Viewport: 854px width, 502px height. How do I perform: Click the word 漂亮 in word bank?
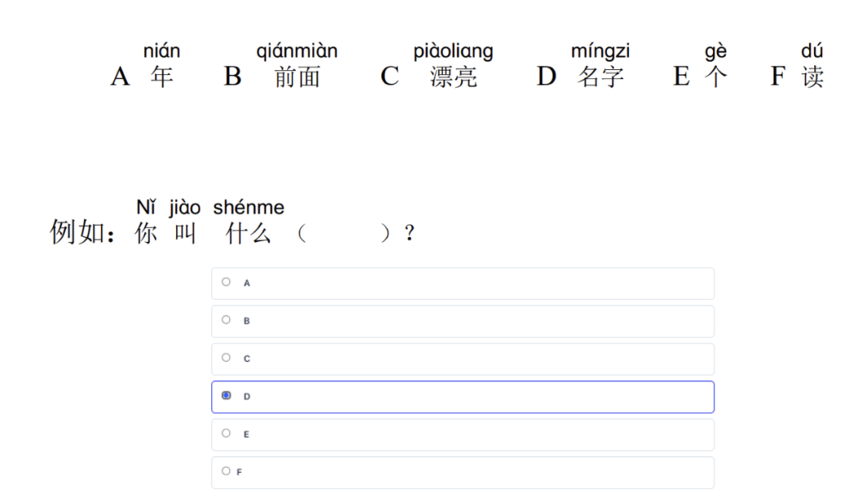[x=454, y=78]
